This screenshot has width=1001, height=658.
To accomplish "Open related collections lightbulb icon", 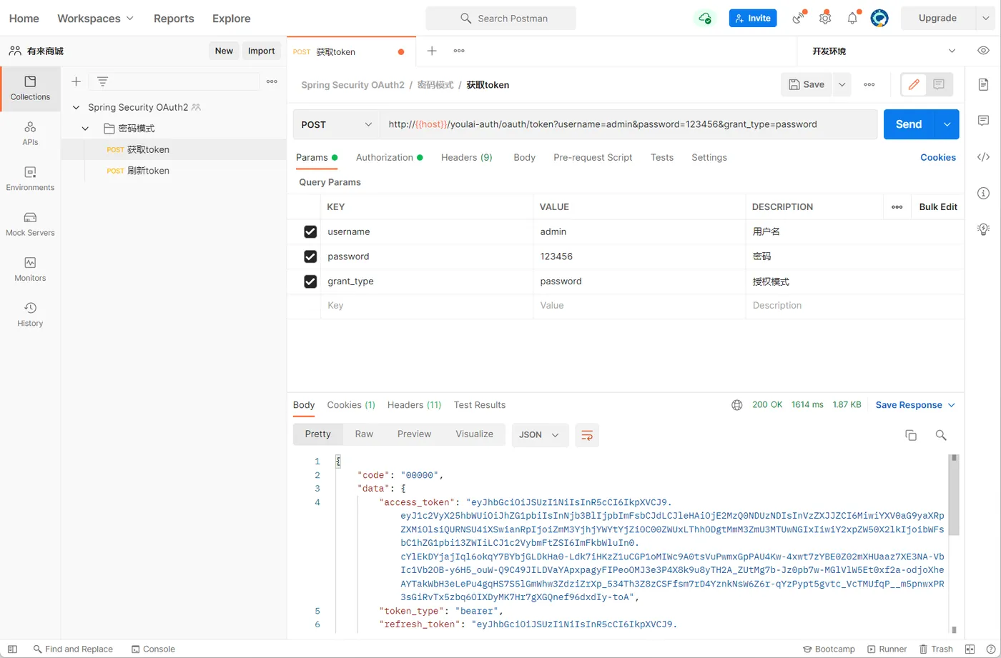I will pyautogui.click(x=983, y=229).
